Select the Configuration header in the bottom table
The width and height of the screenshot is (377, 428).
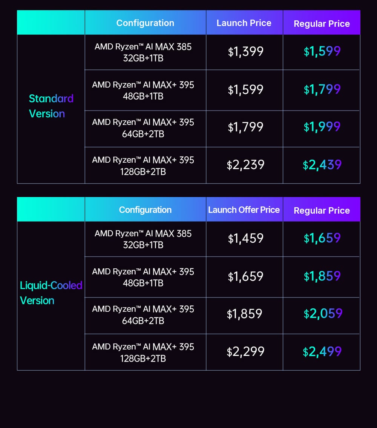(x=145, y=210)
